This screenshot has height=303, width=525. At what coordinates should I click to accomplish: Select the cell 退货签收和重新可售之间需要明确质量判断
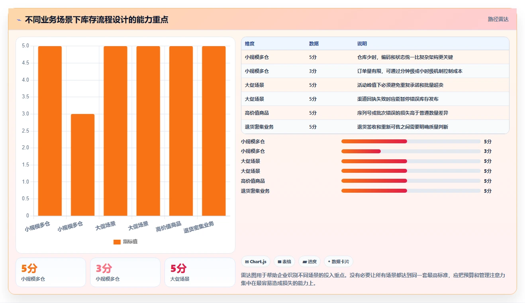403,127
